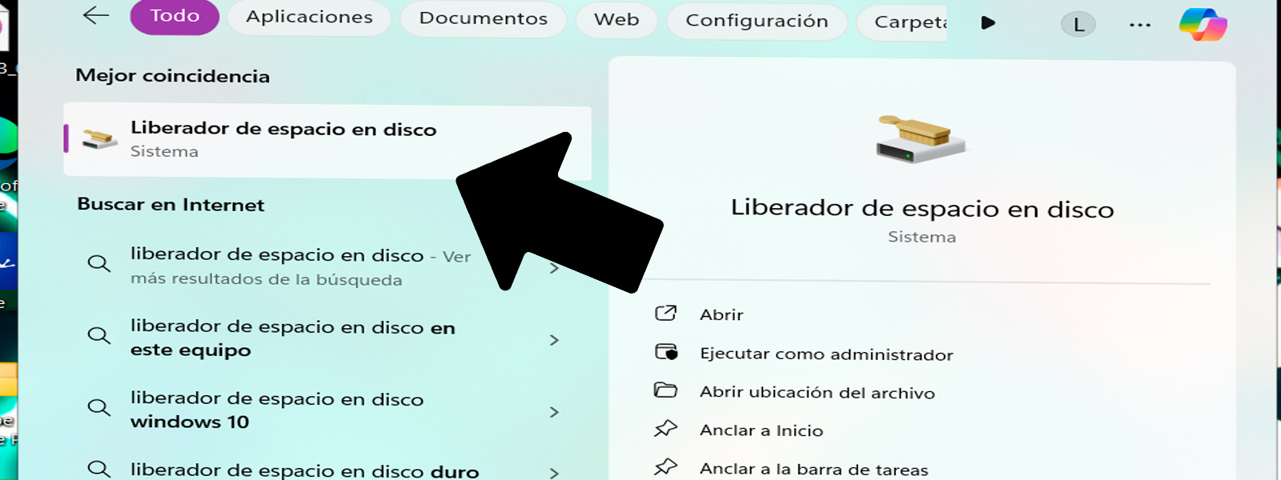
Task: Expand chevron for 'disco duro' suggestion
Action: coord(554,473)
